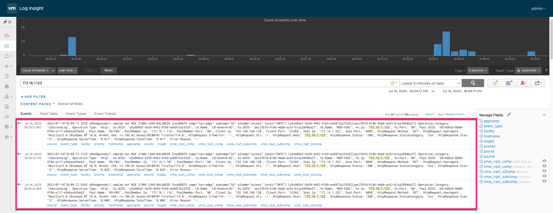Click priority field link under first event
553x213 pixels.
tap(99, 144)
